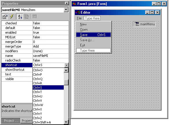Click the Form1.java window title icon

(74, 4)
